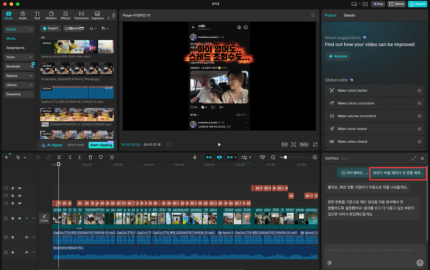Image resolution: width=430 pixels, height=270 pixels.
Task: Lock the main video track
Action: (x=13, y=218)
